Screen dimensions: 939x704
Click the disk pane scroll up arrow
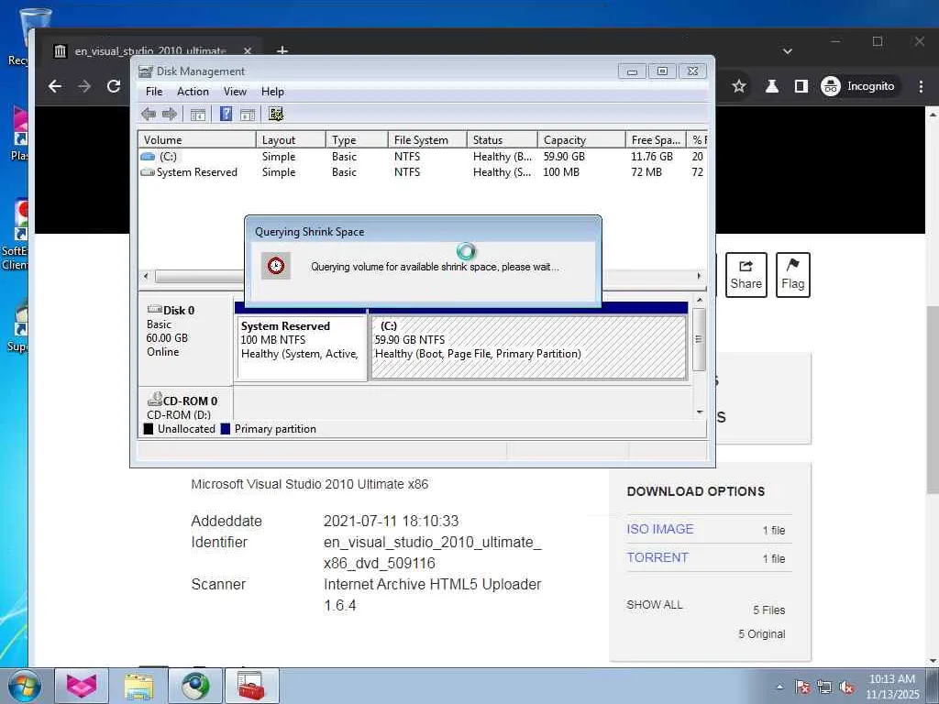coord(699,300)
